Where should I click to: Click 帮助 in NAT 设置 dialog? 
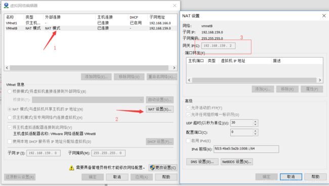coord(315,177)
